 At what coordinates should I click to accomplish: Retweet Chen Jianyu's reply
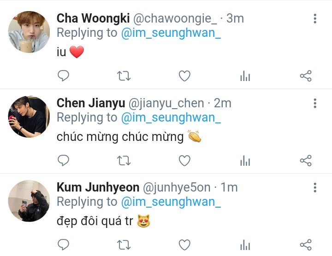[x=124, y=161]
